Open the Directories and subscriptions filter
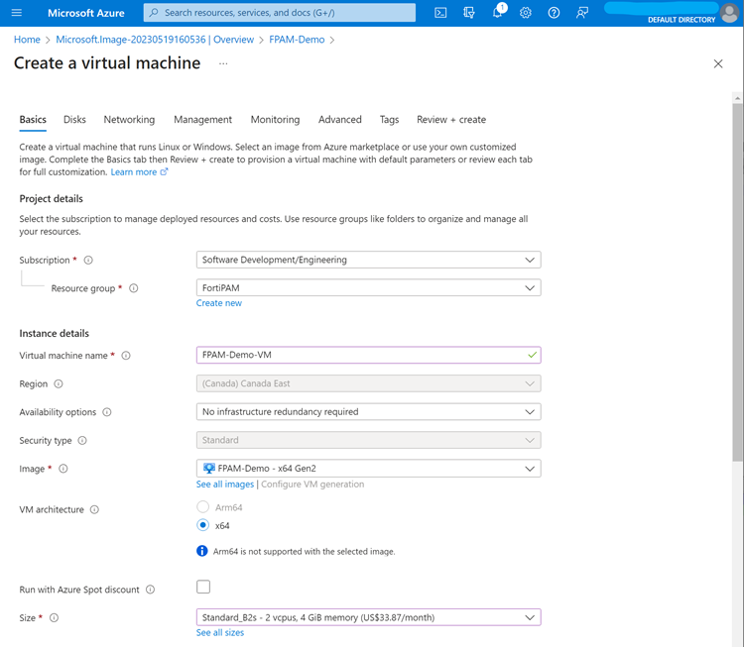 pos(469,13)
